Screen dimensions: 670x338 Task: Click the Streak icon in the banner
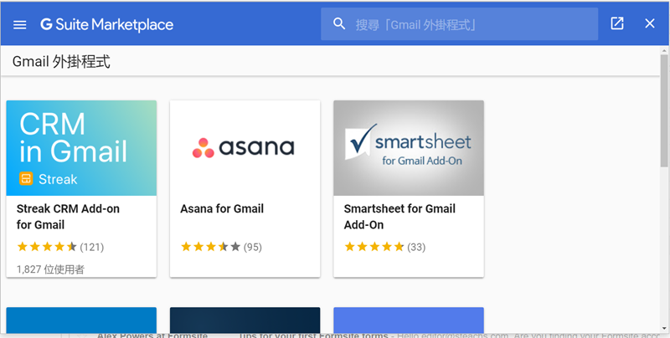pos(26,179)
